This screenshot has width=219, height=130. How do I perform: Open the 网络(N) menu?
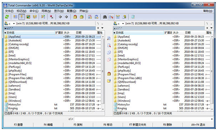[x=46, y=11]
